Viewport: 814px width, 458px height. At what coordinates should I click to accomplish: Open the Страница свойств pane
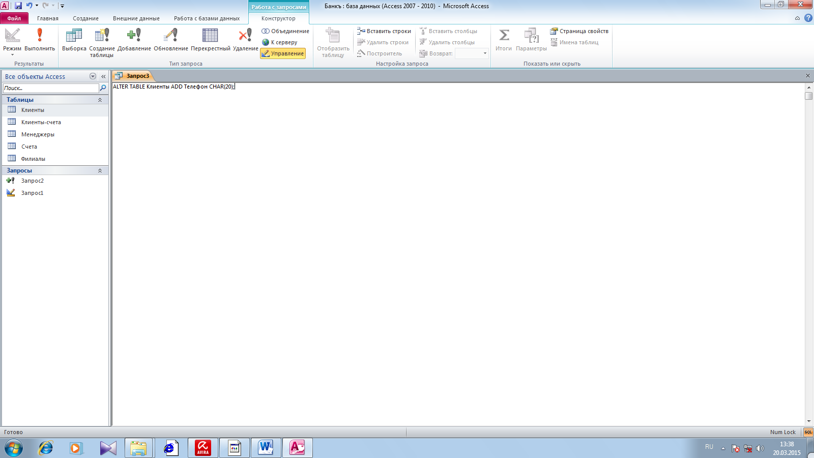click(579, 31)
